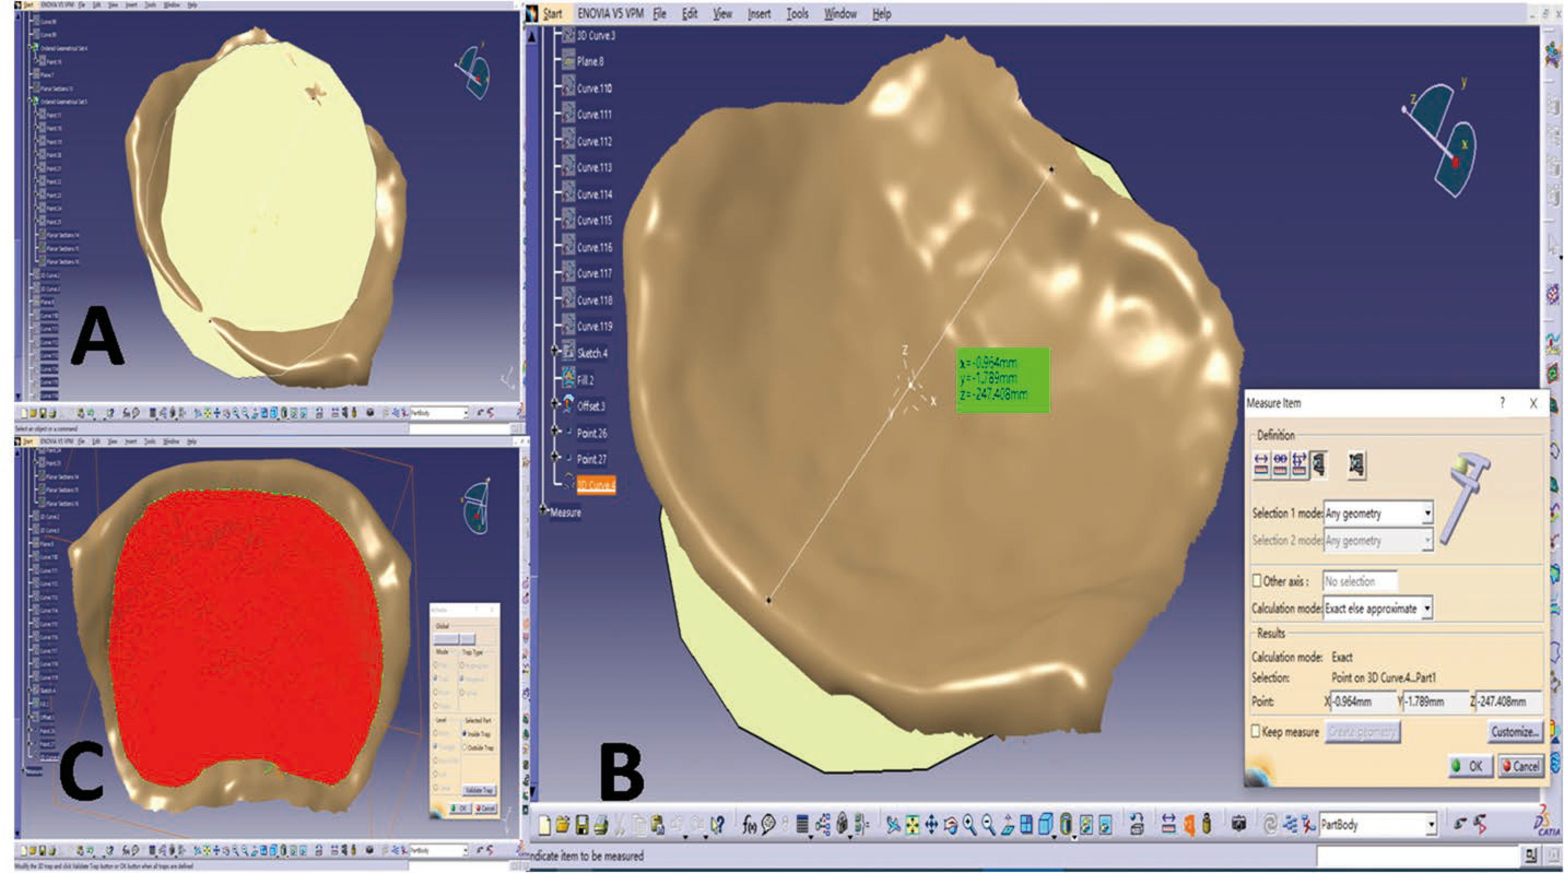1564x873 pixels.
Task: Select 3D Curve.4 in the tree
Action: (596, 485)
